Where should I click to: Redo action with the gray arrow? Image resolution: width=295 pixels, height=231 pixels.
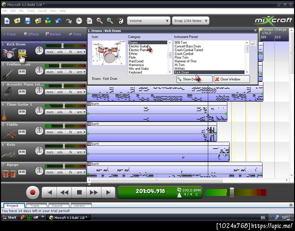[69, 21]
